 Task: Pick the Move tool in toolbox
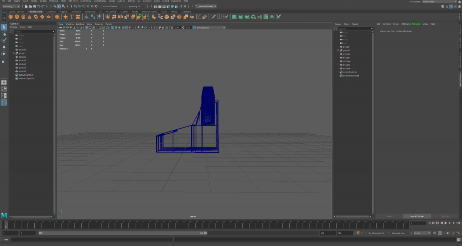4,47
